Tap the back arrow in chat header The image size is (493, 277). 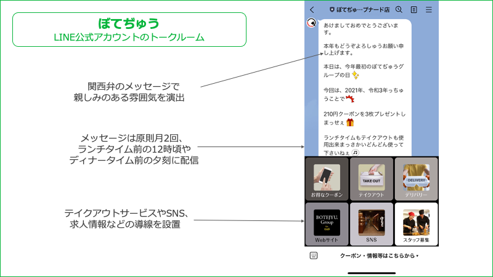pyautogui.click(x=312, y=10)
